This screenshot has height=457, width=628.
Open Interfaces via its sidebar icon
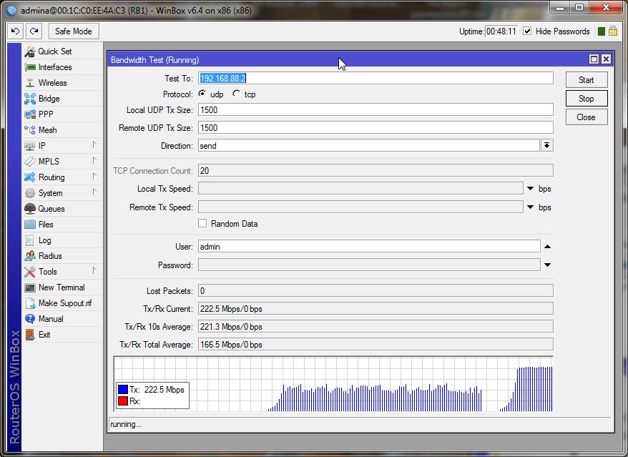30,67
